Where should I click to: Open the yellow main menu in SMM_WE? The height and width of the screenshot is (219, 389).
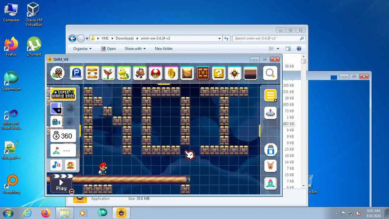click(270, 95)
